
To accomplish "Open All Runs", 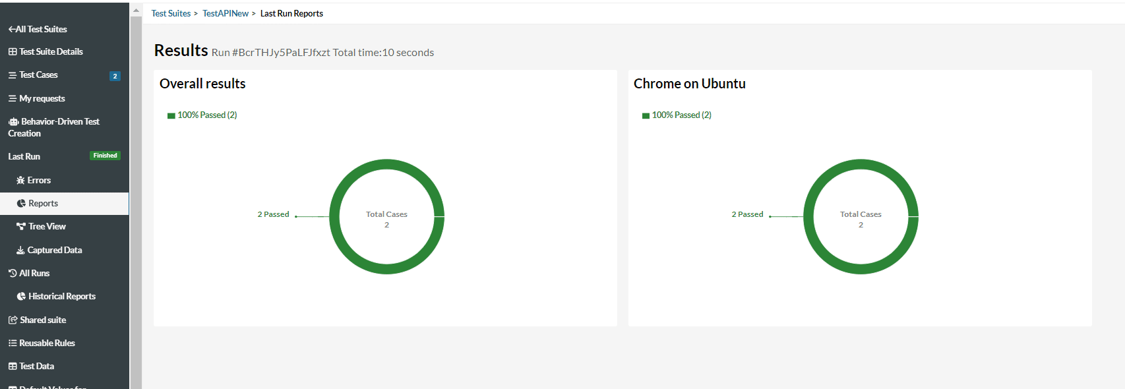I will click(29, 273).
